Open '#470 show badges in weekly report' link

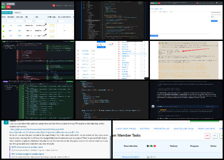(x=27, y=147)
